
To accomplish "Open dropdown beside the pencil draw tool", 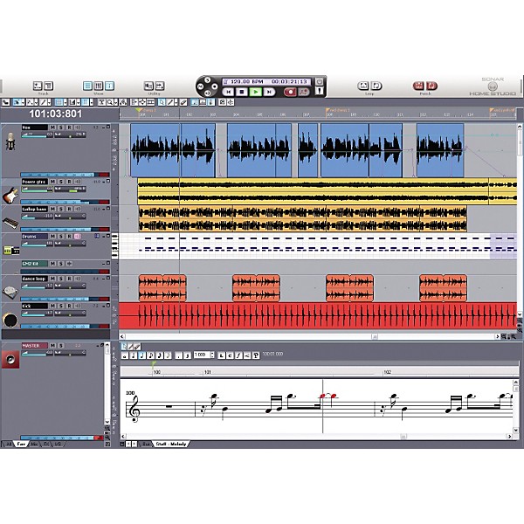I will click(49, 102).
